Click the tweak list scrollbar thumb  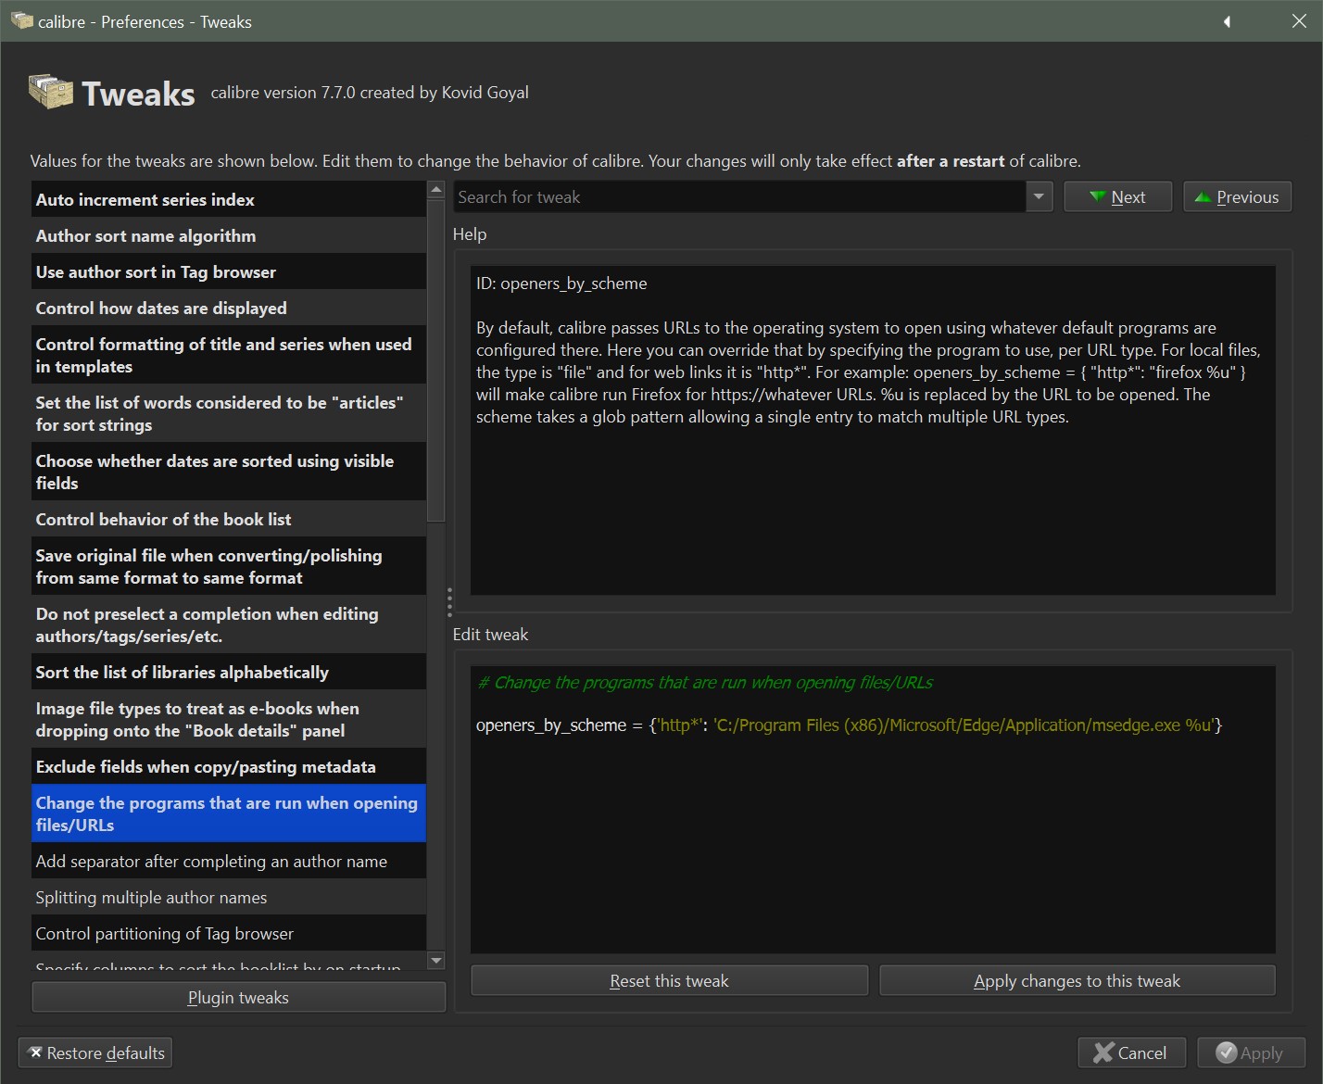point(435,359)
